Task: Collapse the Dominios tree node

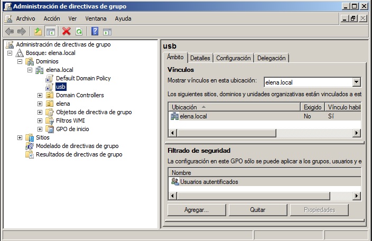Action: [21, 61]
